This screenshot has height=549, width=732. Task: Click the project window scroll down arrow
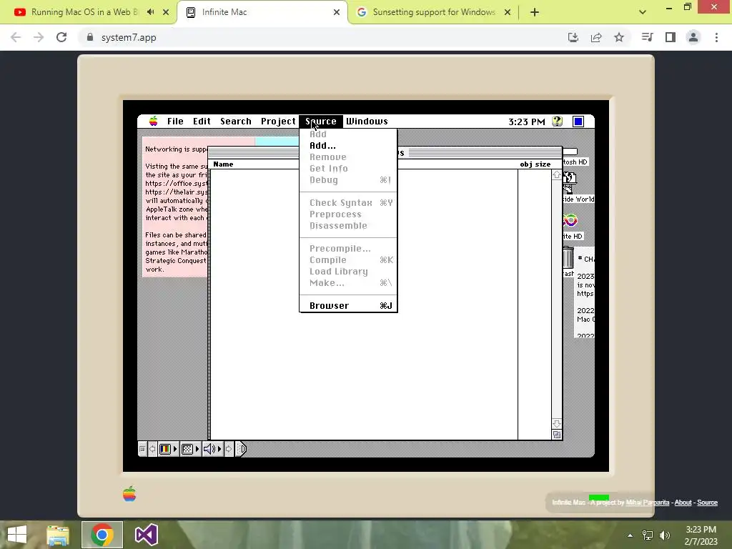(x=556, y=423)
